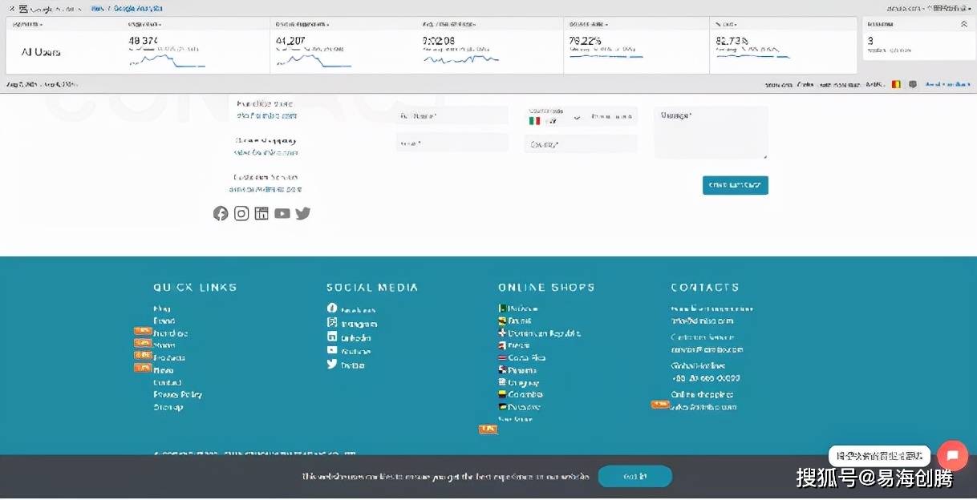Open the YouTube icon above the footer
977x500 pixels.
tap(282, 213)
